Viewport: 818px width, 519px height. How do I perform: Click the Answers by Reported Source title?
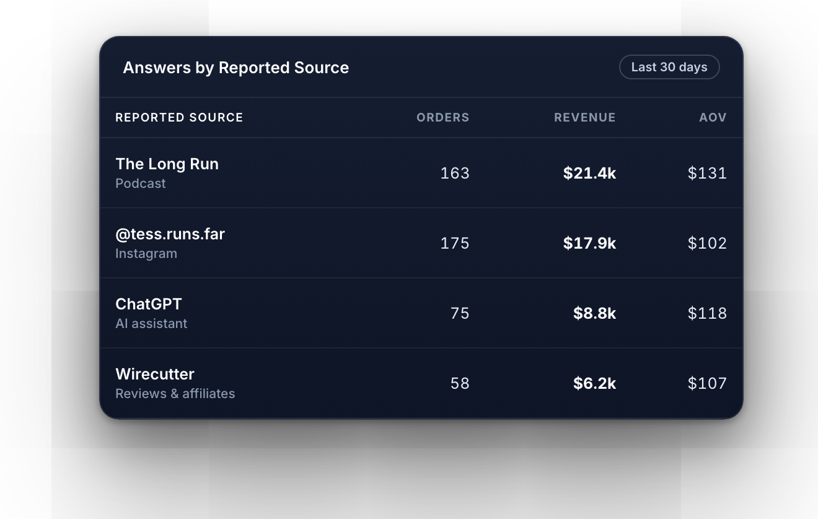pyautogui.click(x=235, y=68)
